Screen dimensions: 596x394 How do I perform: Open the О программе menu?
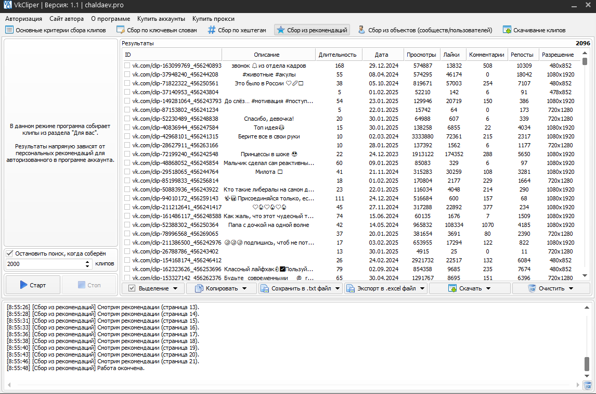coord(111,19)
